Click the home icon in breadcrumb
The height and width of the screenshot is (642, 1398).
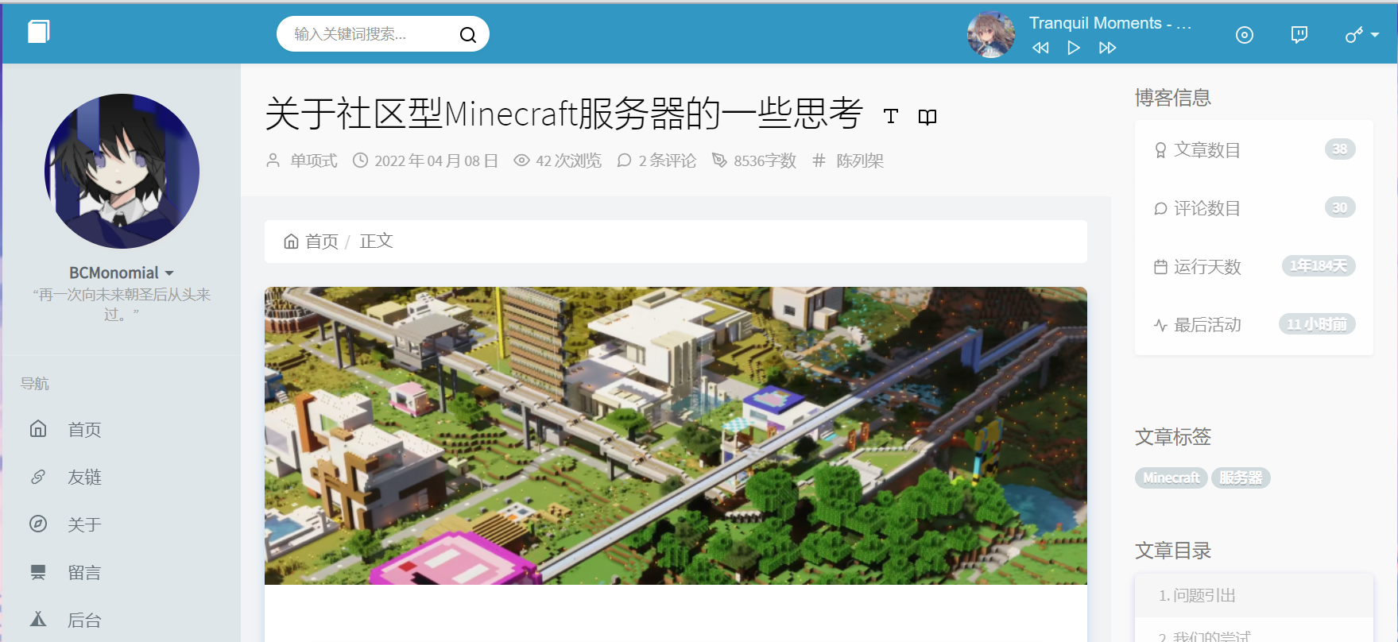click(x=292, y=242)
